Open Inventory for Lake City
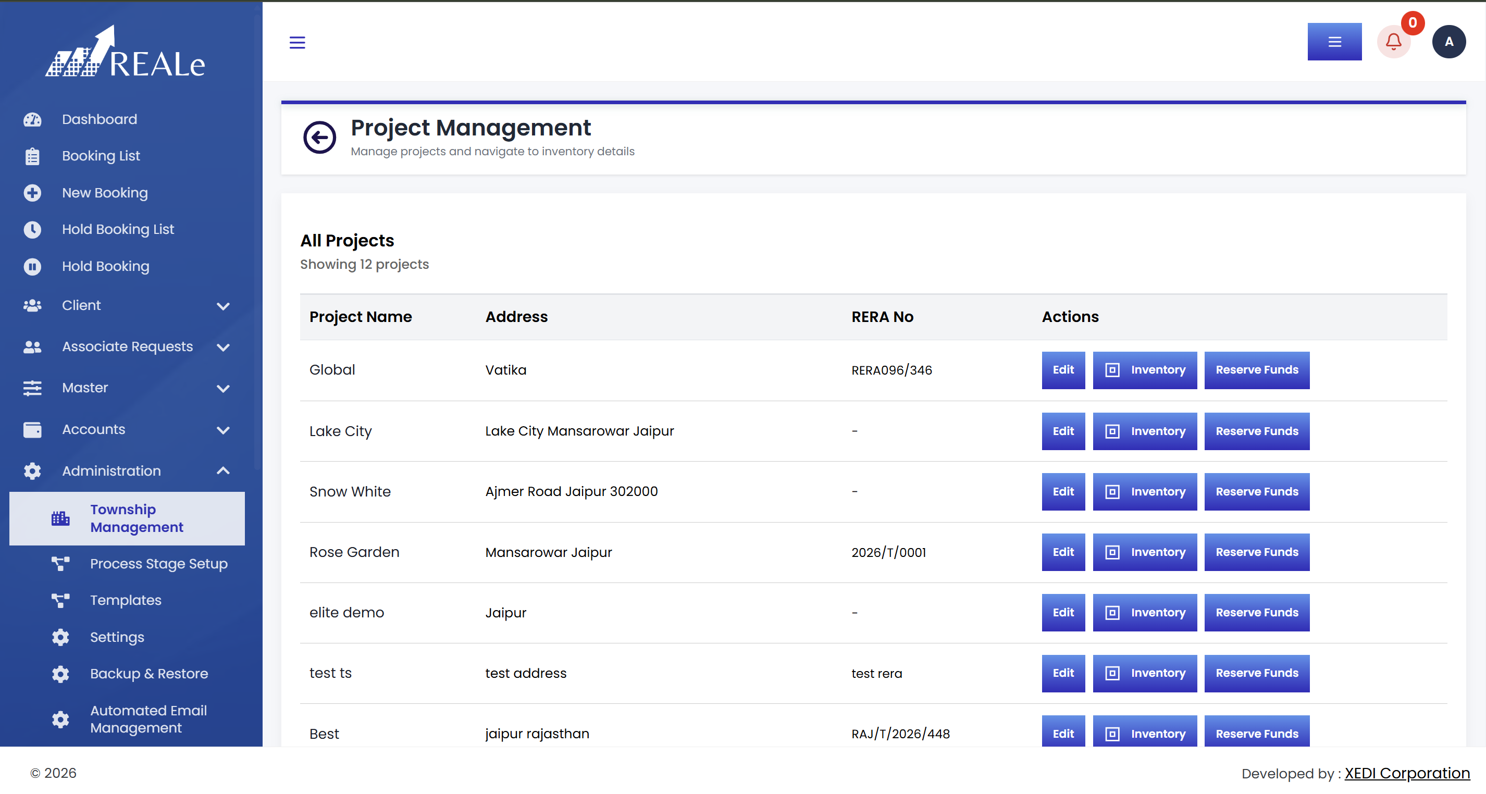 [1145, 431]
